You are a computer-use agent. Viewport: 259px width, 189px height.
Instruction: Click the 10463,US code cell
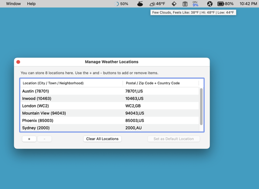point(134,98)
